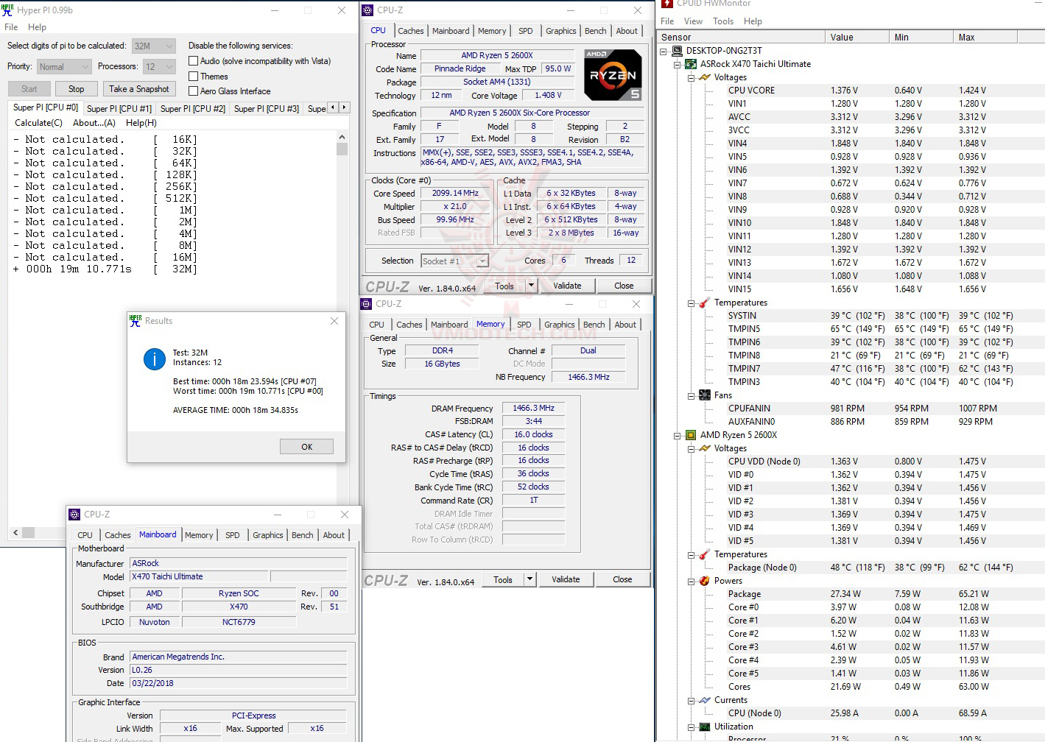
Task: Click the Hyper PI horizontal scrollbar left arrow
Action: (x=15, y=532)
